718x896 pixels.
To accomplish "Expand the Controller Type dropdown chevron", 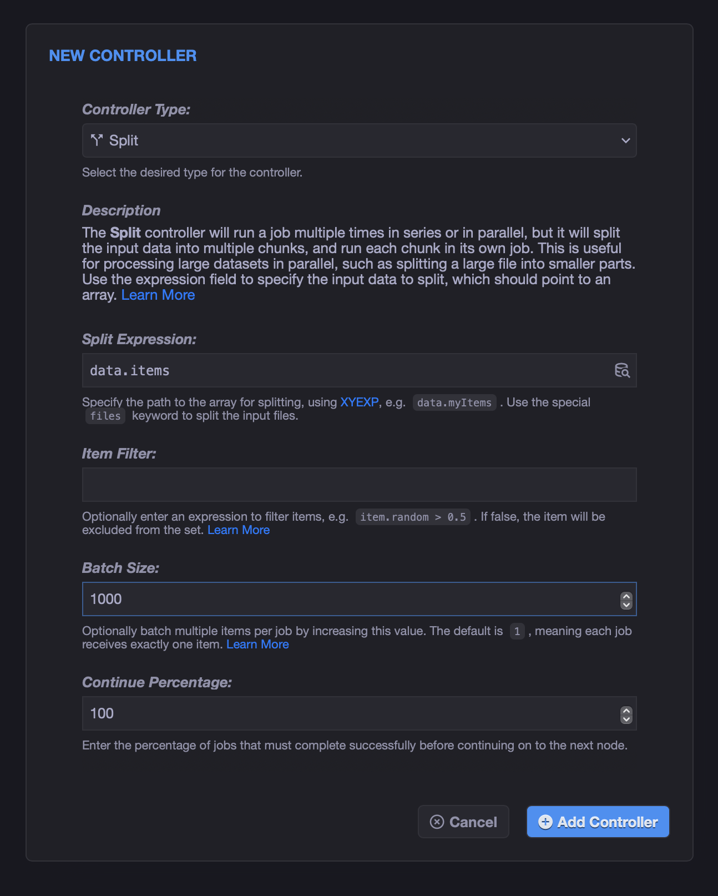I will coord(625,140).
